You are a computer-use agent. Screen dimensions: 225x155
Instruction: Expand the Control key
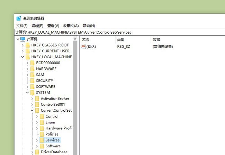(37, 116)
